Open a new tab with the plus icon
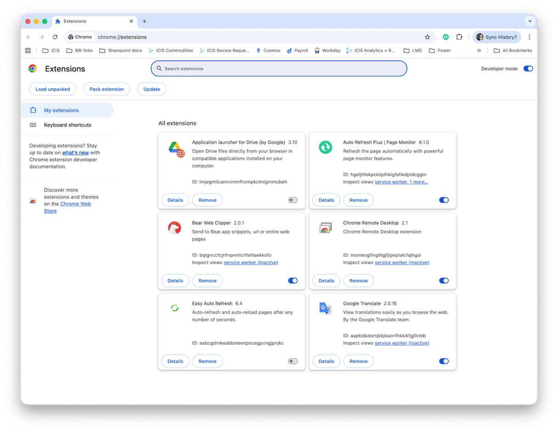558x432 pixels. point(145,21)
